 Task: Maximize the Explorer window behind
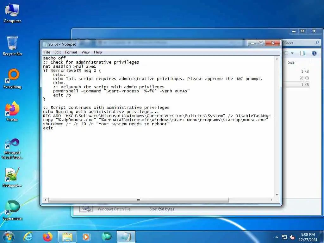(x=302, y=31)
